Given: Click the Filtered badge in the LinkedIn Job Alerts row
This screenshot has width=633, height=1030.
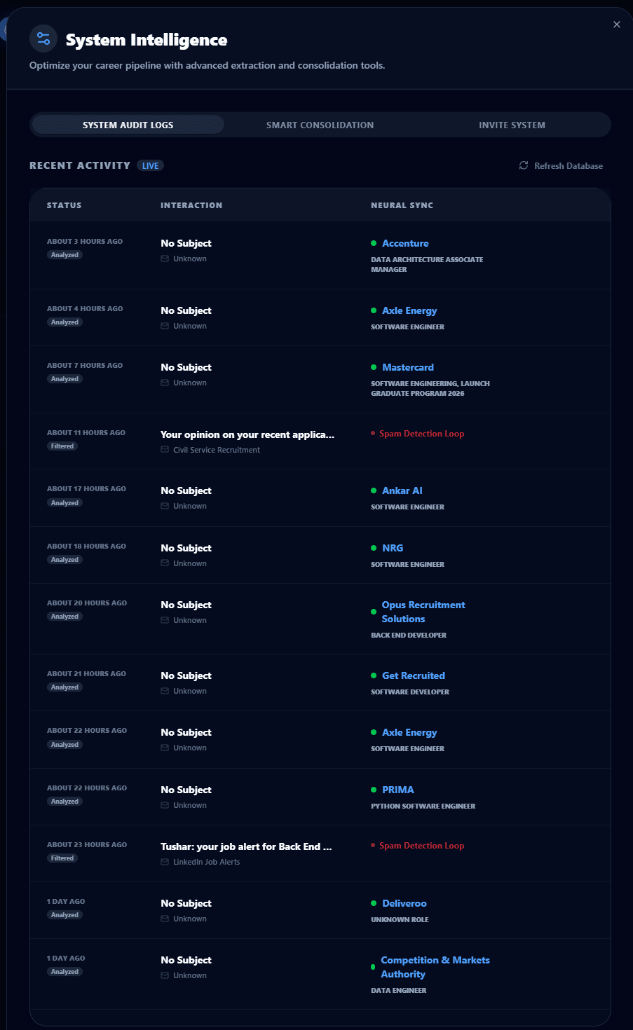Looking at the screenshot, I should click(62, 858).
